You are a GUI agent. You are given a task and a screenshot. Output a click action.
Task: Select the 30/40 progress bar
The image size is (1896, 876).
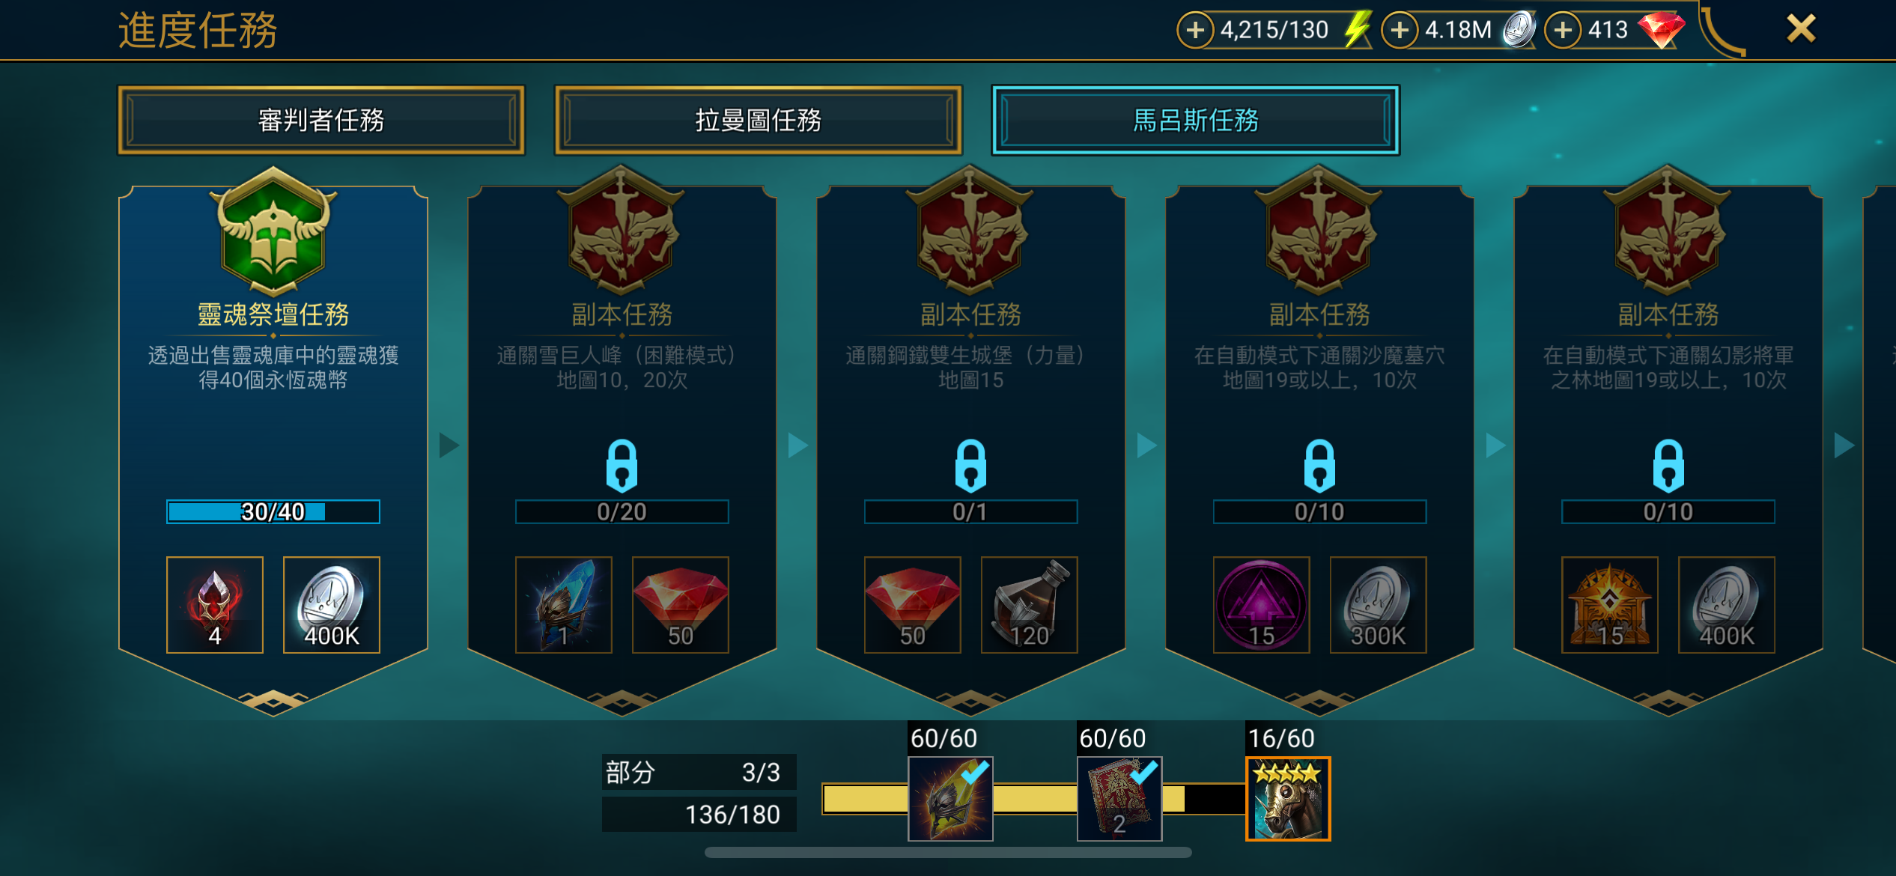273,512
